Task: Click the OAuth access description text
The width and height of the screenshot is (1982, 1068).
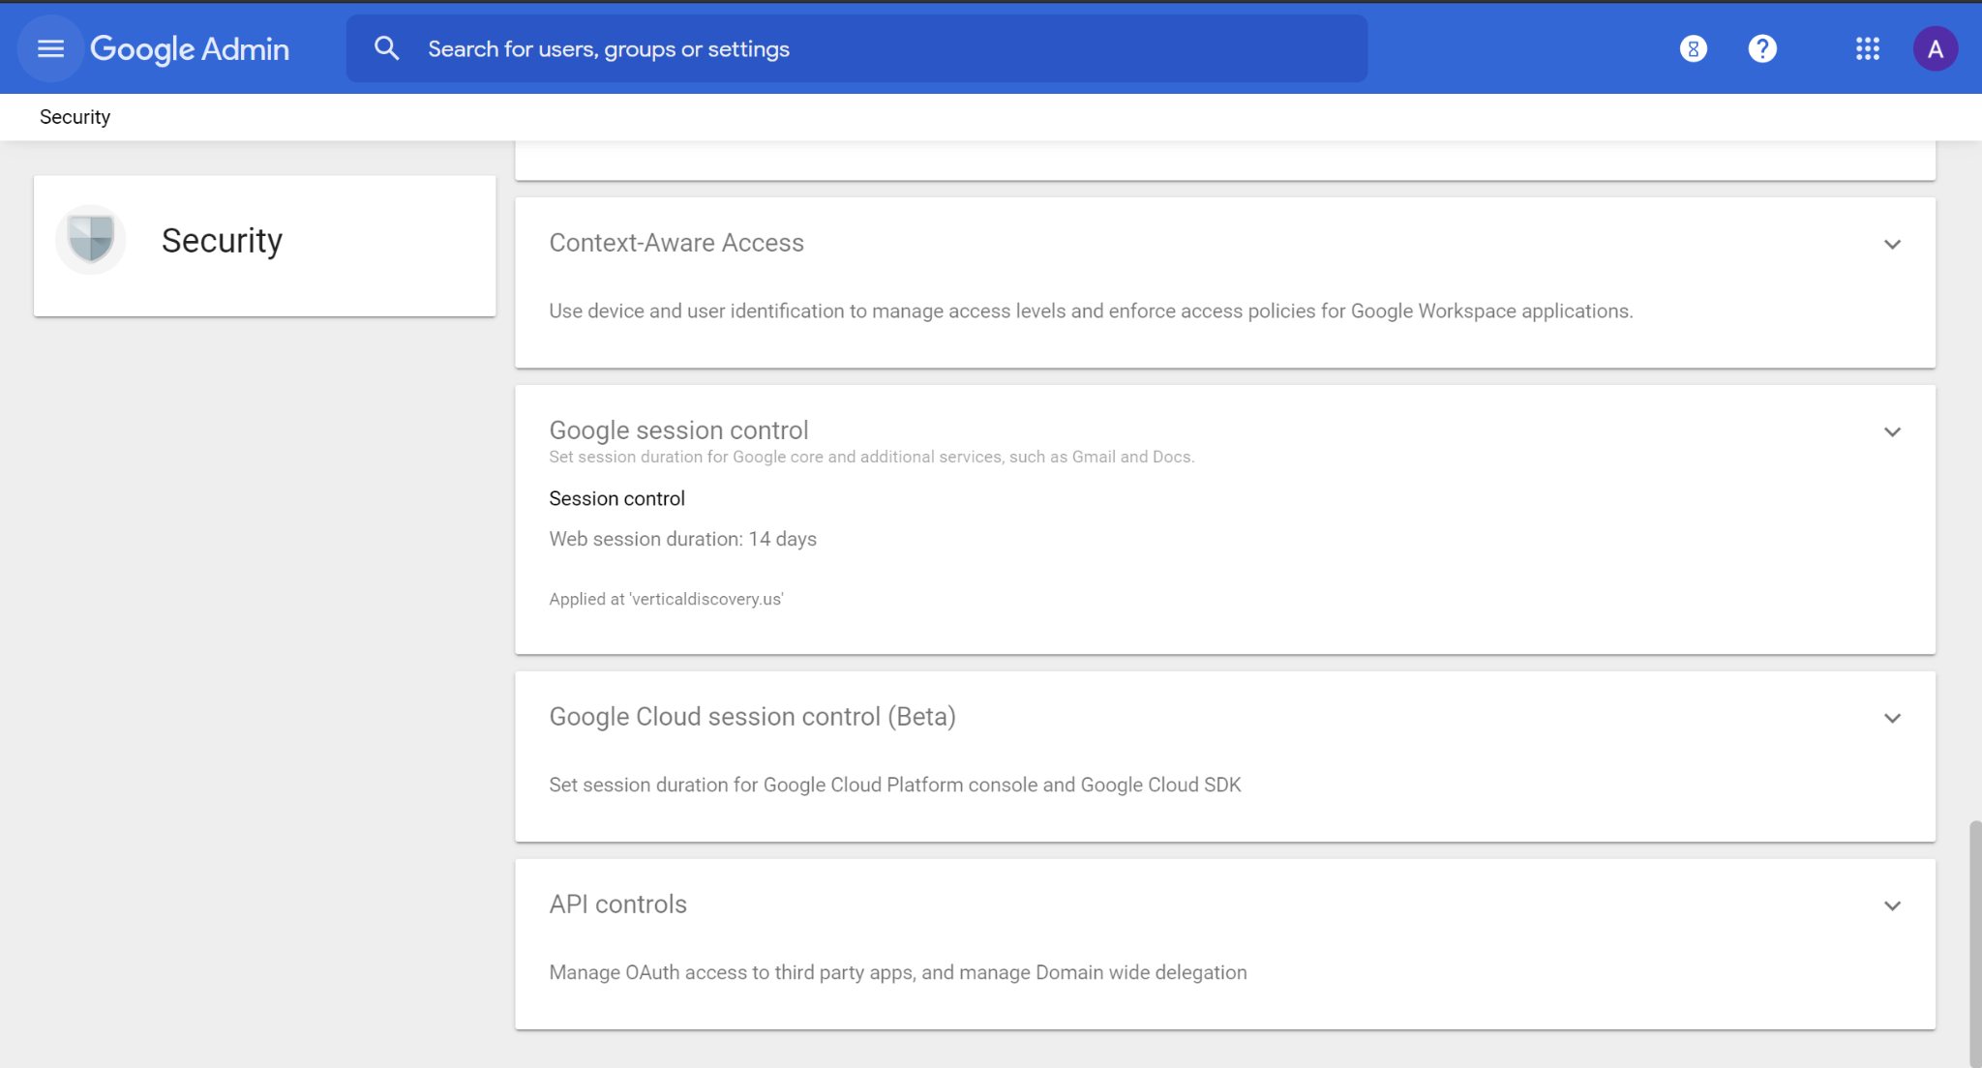Action: pyautogui.click(x=897, y=972)
